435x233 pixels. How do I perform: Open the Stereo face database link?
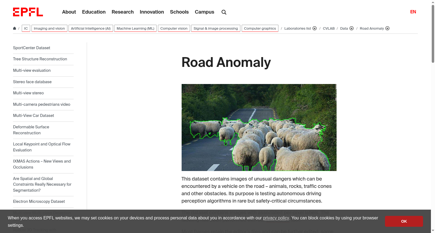(x=32, y=82)
